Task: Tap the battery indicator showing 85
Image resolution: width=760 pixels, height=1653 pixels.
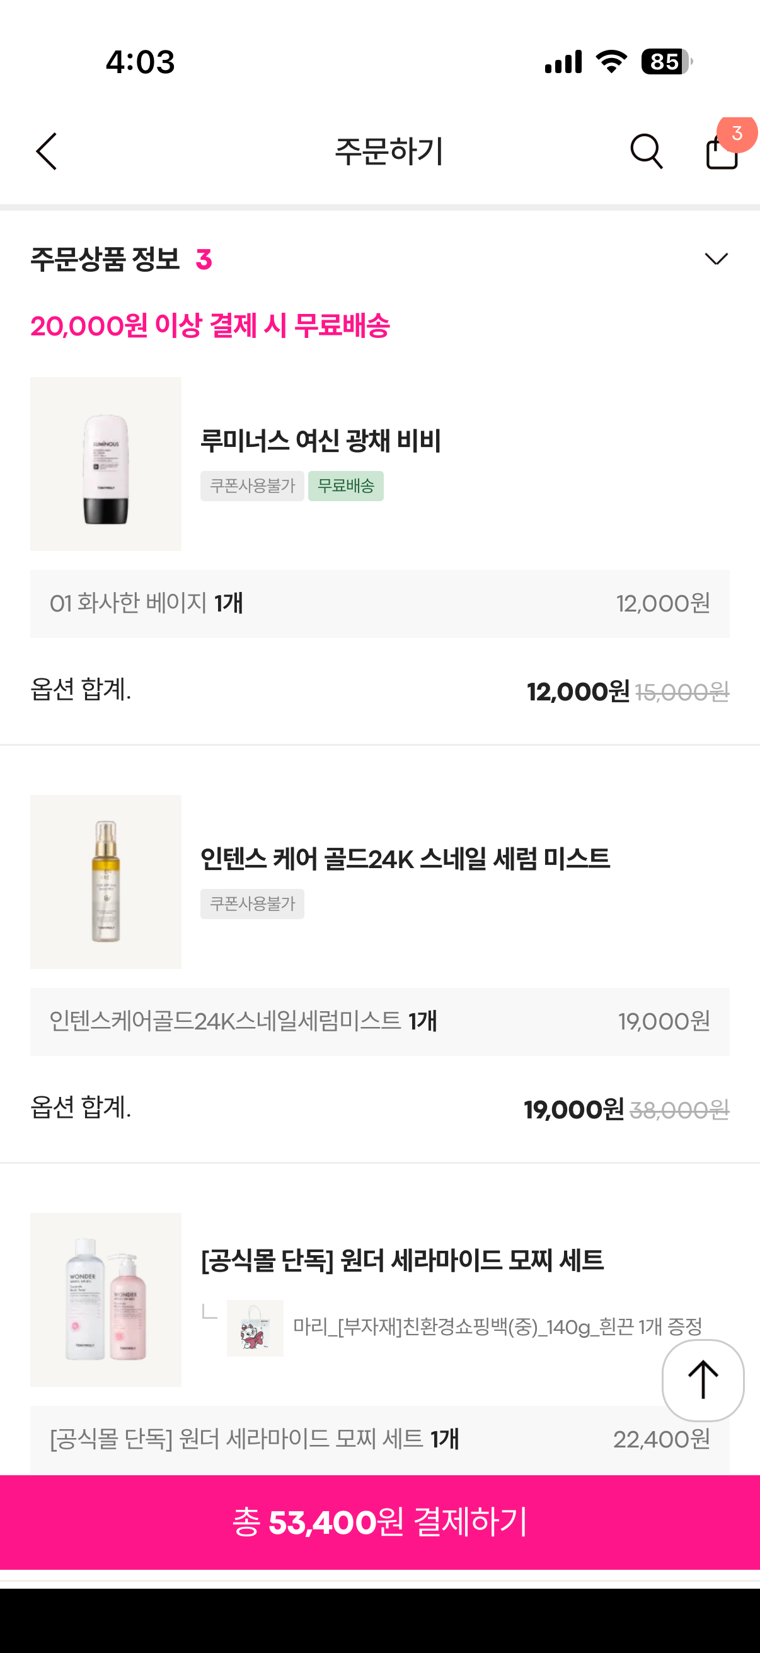Action: [x=665, y=62]
